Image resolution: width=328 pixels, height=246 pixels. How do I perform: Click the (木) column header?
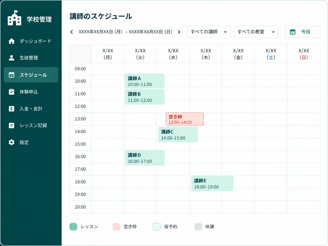tap(206, 54)
